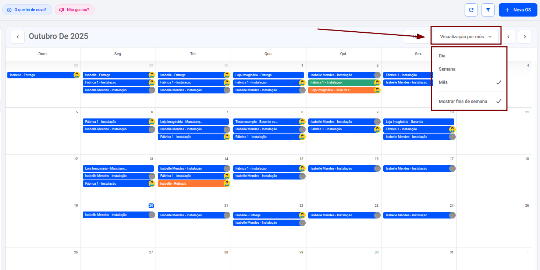This screenshot has width=540, height=270.
Task: Open "Loja Imaginária - Entrega" event on day 1
Action: pyautogui.click(x=269, y=75)
